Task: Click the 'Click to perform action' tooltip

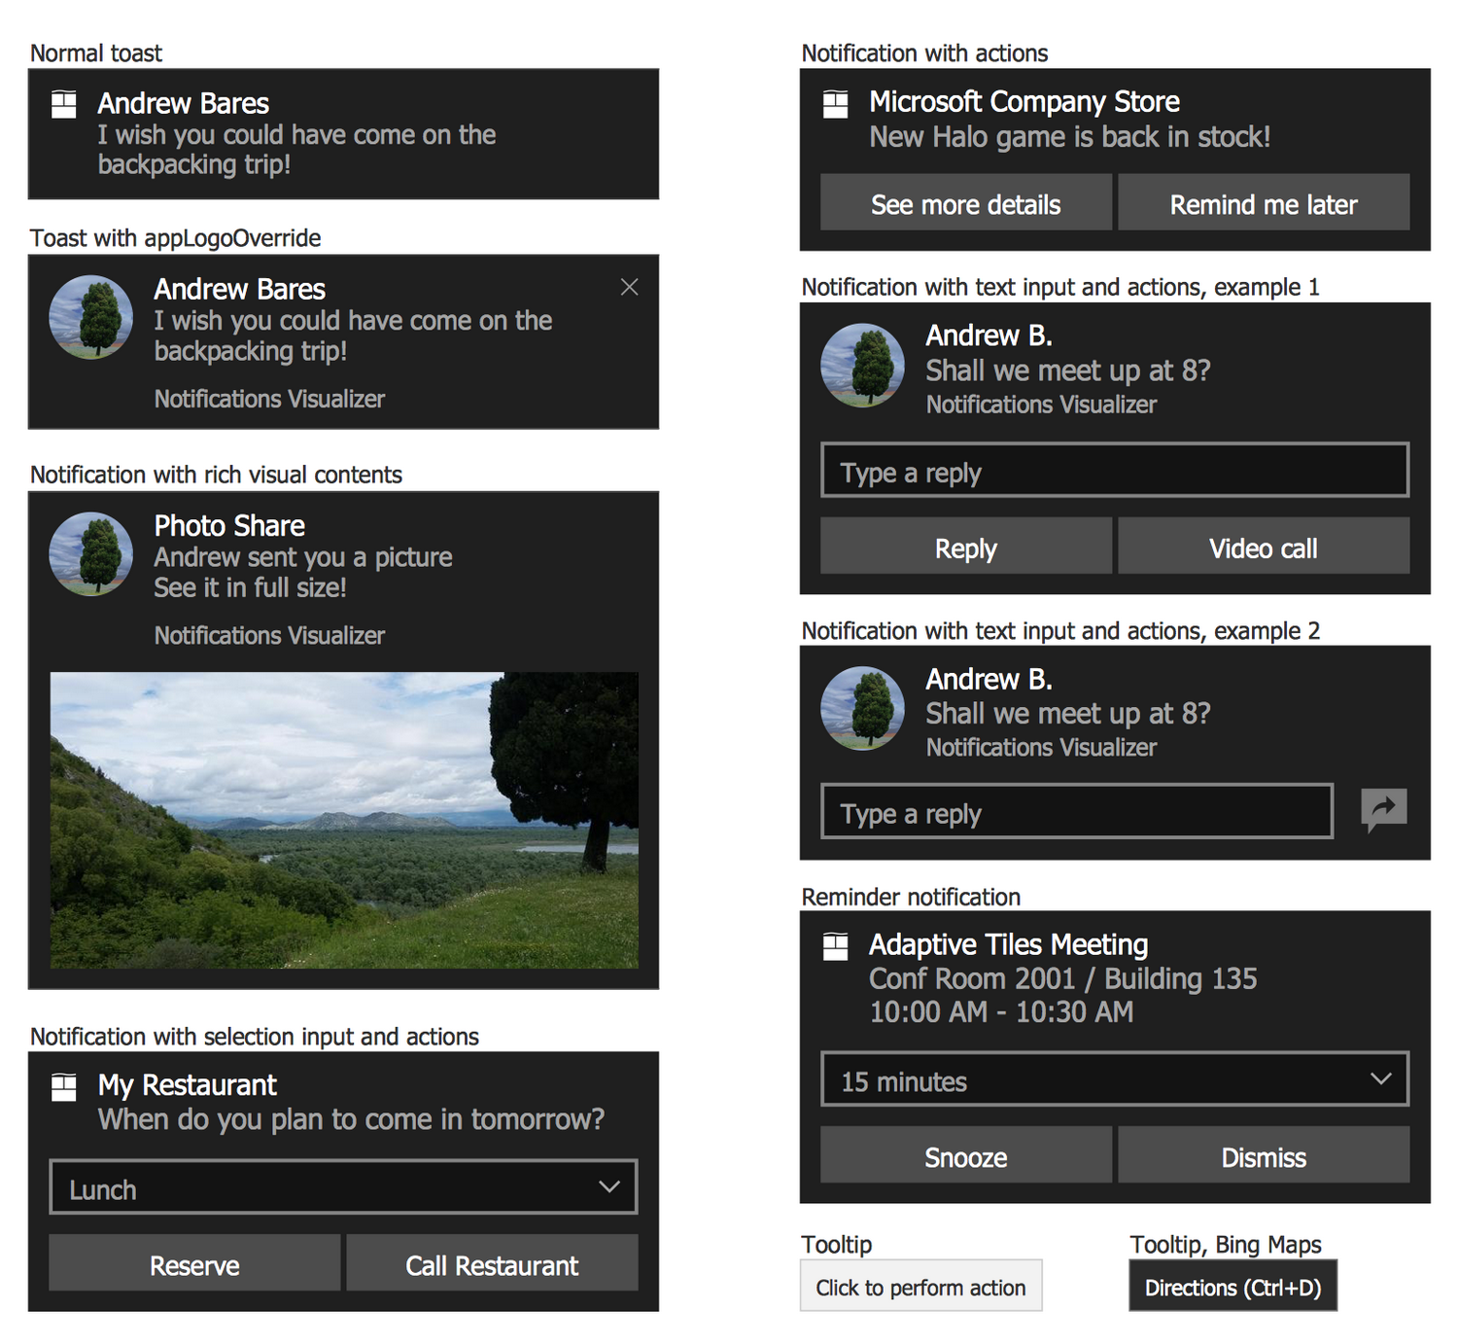Action: click(921, 1286)
